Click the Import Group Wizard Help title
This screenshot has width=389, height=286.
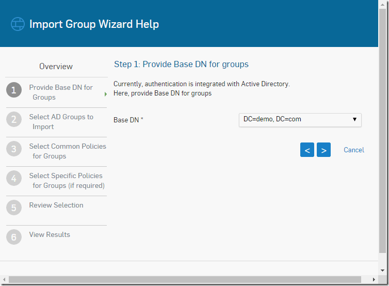tap(94, 24)
